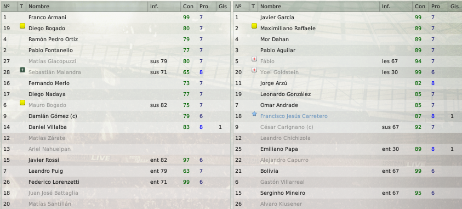Screen dimensions: 462x209
Task: Select Daniel Villalba row
Action: [116, 127]
